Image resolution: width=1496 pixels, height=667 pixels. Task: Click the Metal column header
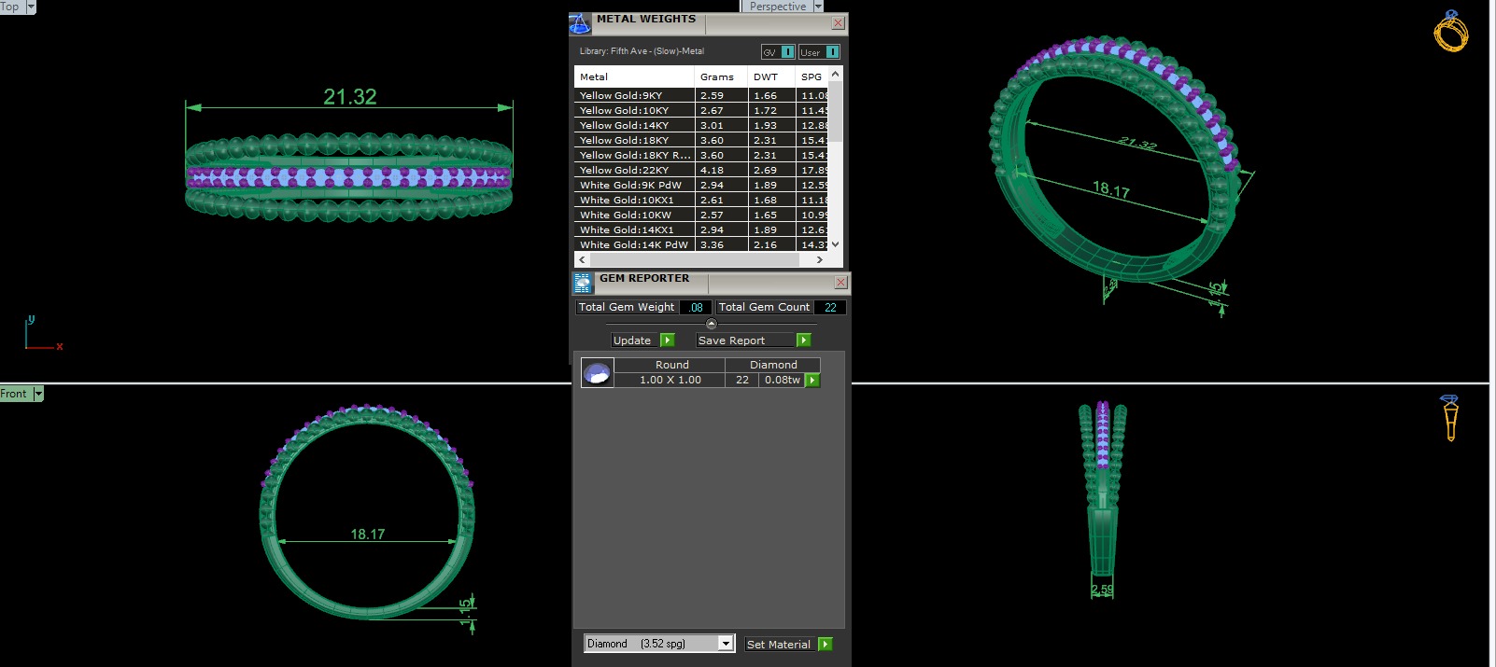tap(634, 76)
